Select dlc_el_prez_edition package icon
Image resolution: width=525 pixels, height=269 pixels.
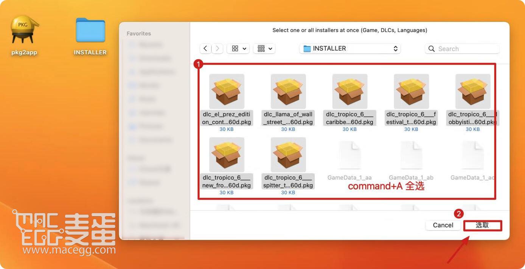tap(227, 91)
